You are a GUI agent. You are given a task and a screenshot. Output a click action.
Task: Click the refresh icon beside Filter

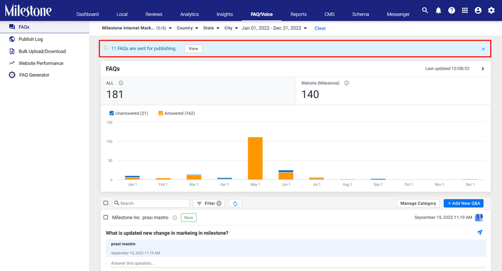235,204
